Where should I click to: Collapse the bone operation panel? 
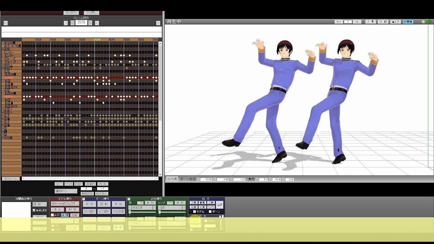84,199
